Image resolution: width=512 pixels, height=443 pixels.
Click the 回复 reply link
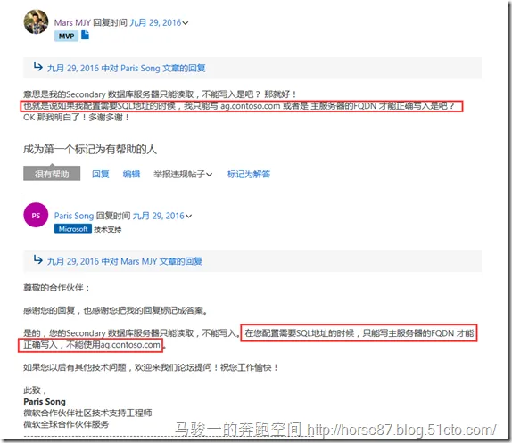(101, 174)
